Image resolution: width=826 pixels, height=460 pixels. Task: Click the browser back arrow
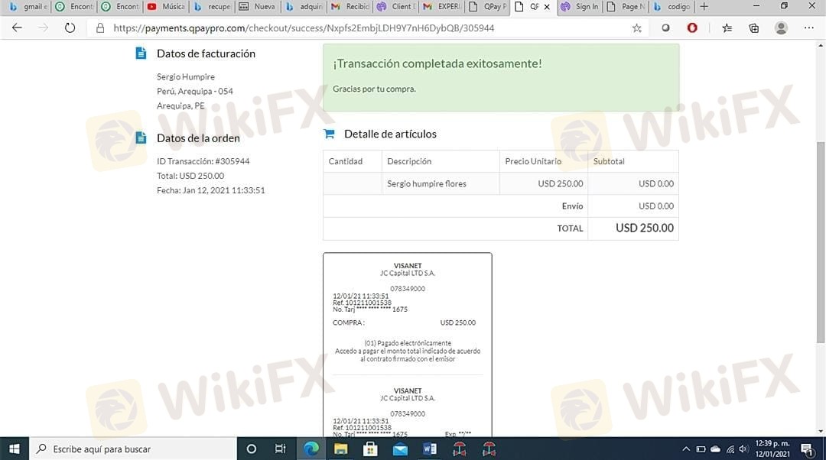[x=17, y=28]
